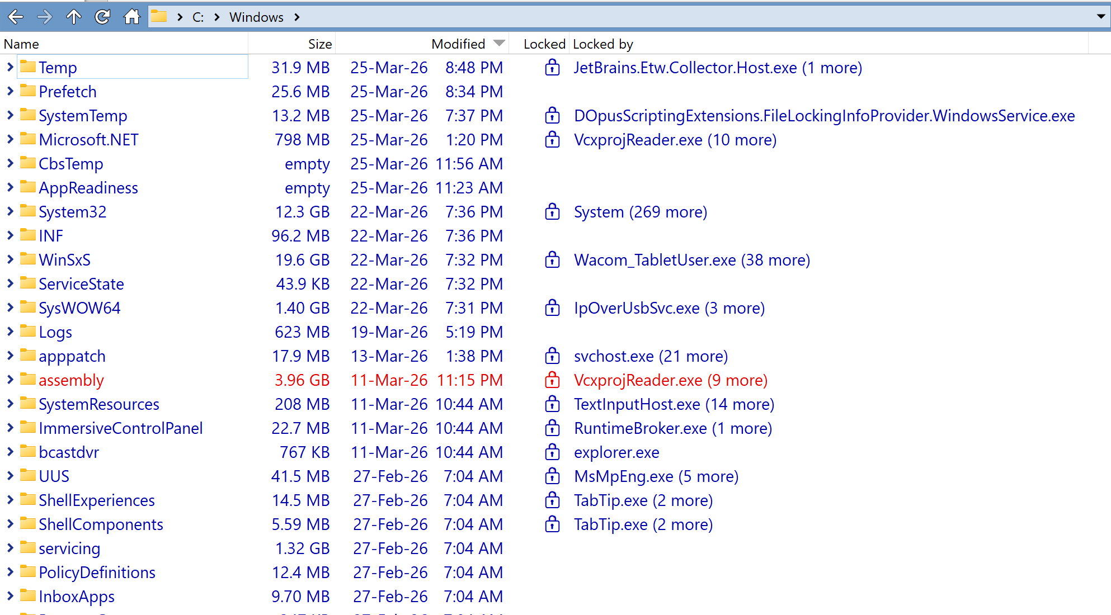The height and width of the screenshot is (615, 1111).
Task: Select the ShellExperiences folder
Action: (x=97, y=500)
